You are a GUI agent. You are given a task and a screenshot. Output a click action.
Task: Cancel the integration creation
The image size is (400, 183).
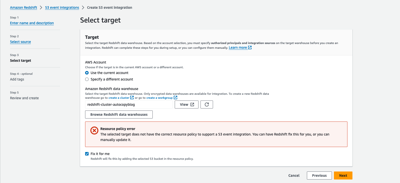[x=294, y=175]
